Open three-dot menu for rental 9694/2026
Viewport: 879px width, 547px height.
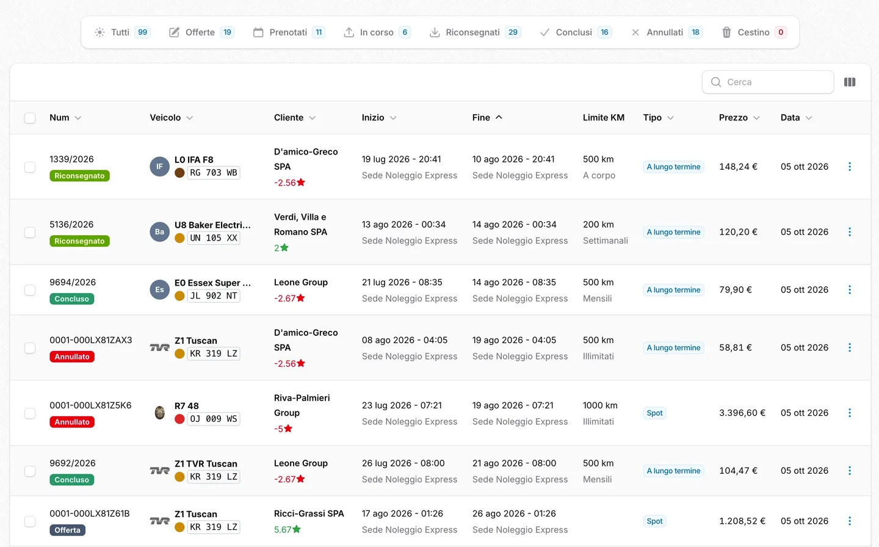(x=849, y=290)
